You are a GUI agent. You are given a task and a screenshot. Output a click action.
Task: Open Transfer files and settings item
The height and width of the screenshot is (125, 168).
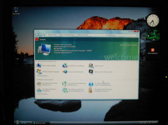tap(73, 66)
